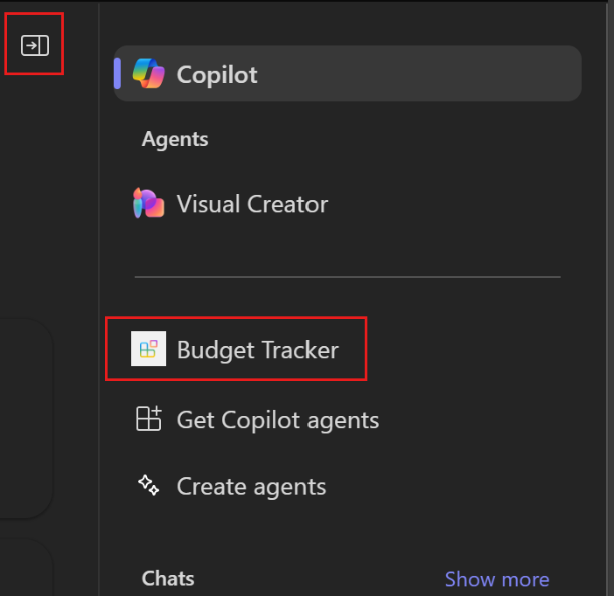This screenshot has height=596, width=614.
Task: Click the Visual Creator paintbrush icon
Action: pyautogui.click(x=149, y=203)
